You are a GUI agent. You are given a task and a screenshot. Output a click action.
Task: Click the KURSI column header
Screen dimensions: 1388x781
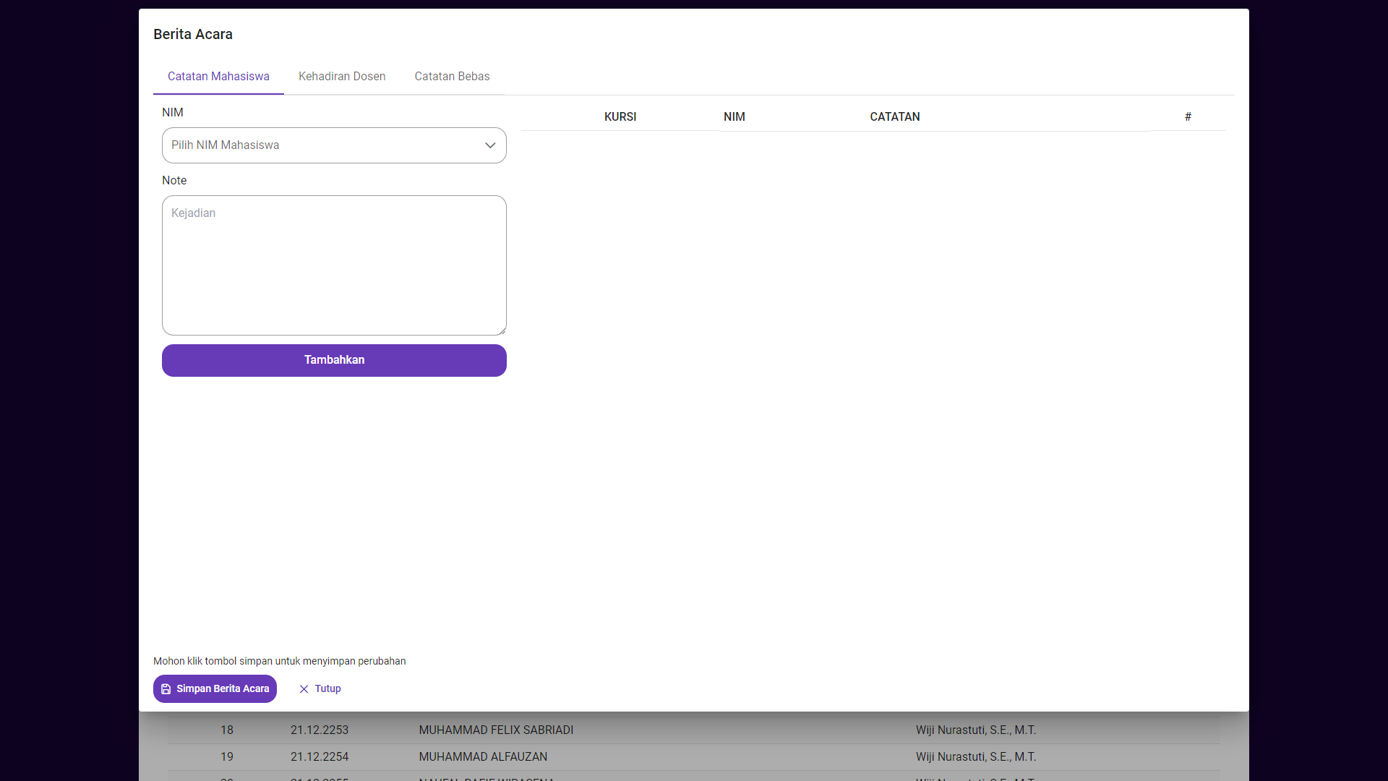(x=620, y=117)
